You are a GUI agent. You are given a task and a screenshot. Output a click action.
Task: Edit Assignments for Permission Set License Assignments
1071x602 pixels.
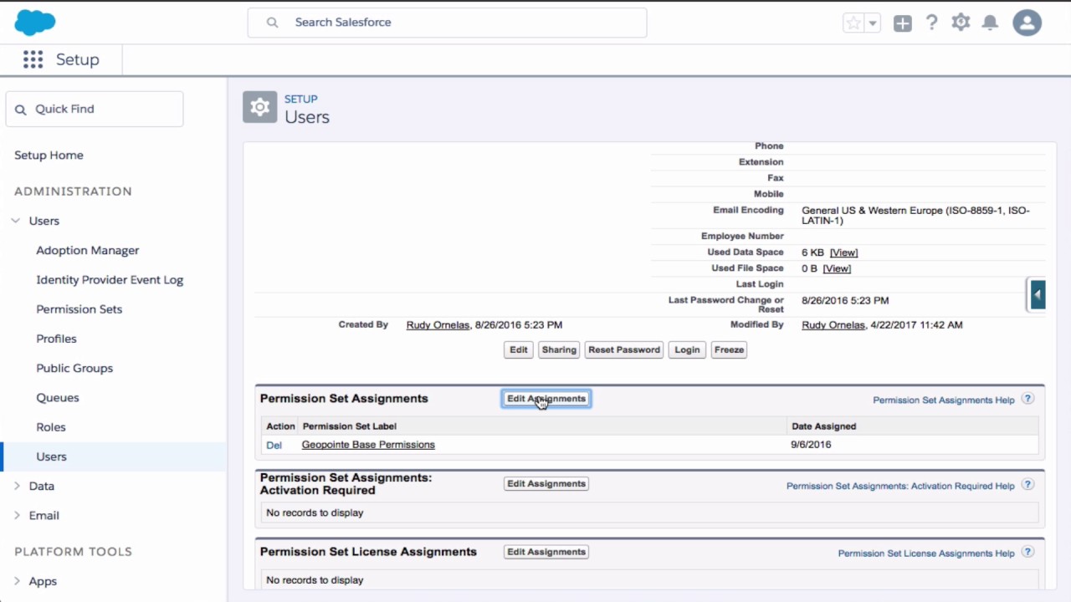546,552
